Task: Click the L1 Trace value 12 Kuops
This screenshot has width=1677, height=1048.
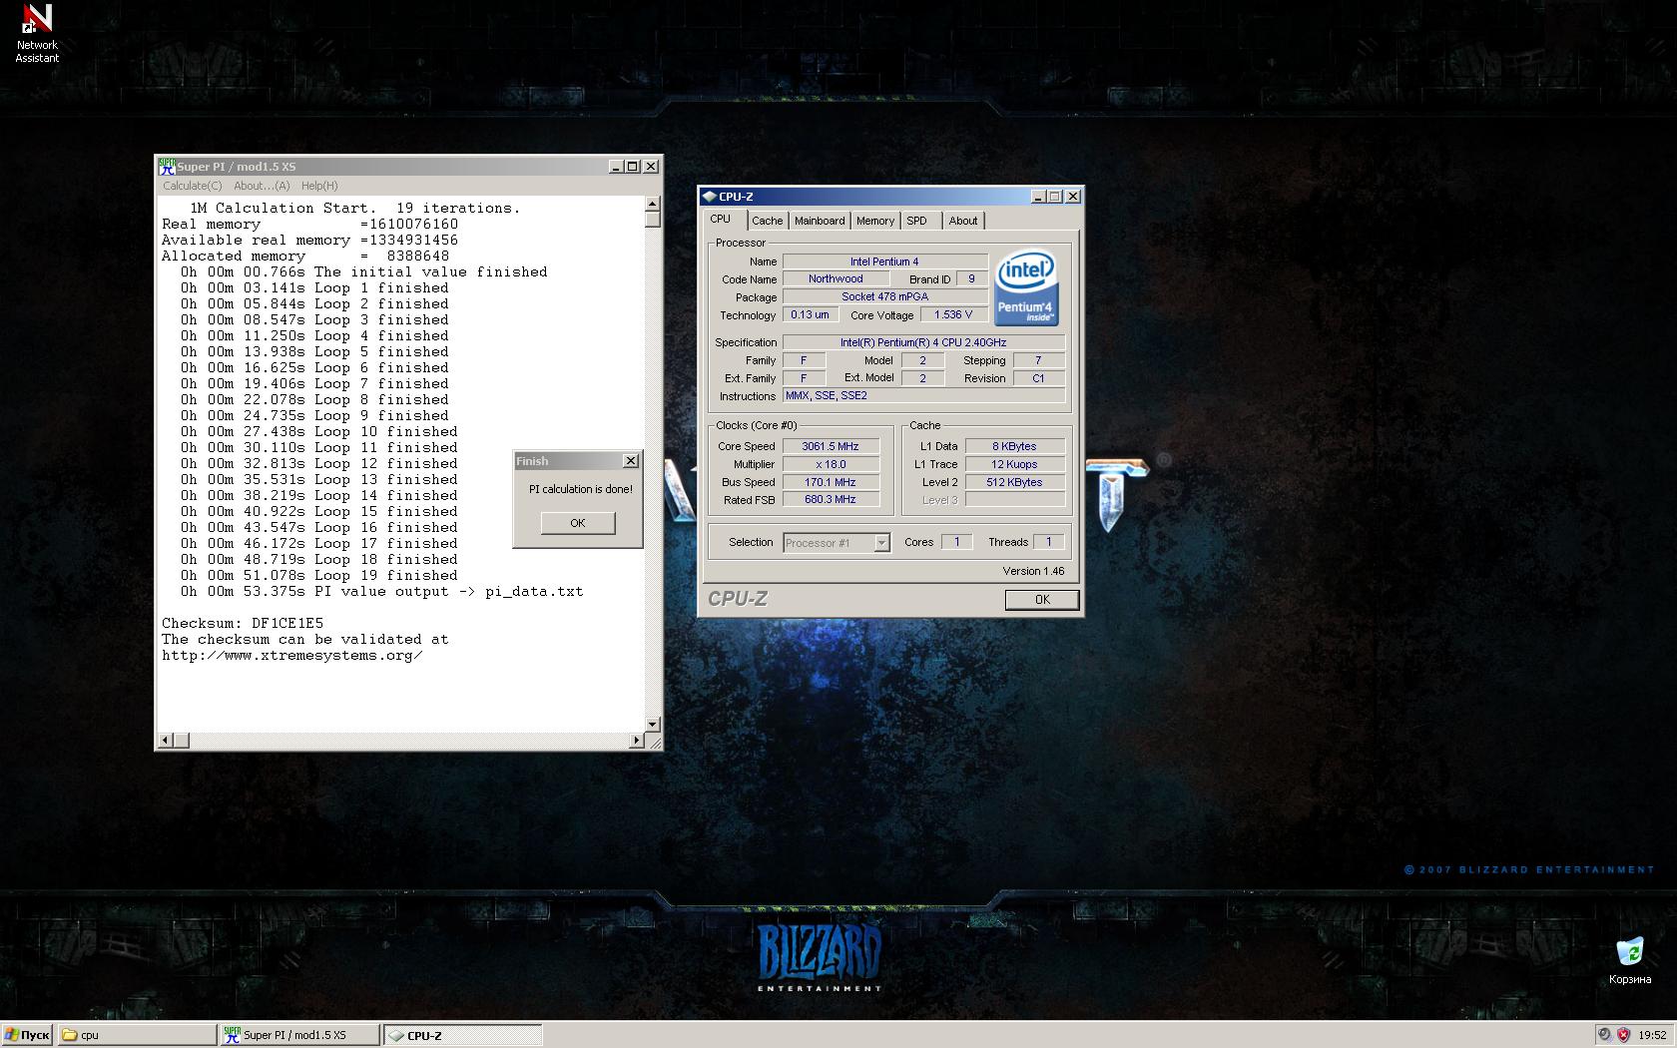Action: click(x=1014, y=464)
